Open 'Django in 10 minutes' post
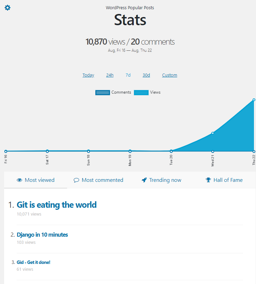 coord(42,235)
